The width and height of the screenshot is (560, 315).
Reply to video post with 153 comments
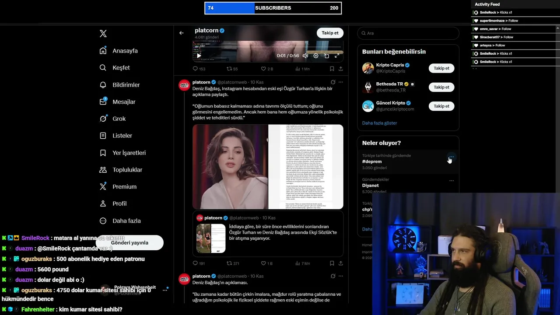tap(199, 69)
